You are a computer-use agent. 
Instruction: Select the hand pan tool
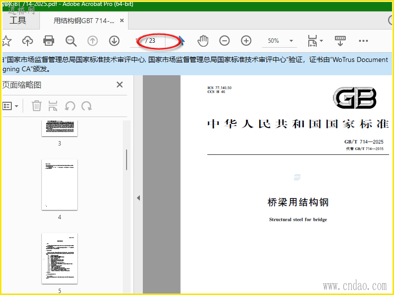[203, 41]
